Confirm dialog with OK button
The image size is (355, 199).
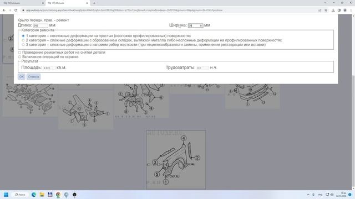21,77
